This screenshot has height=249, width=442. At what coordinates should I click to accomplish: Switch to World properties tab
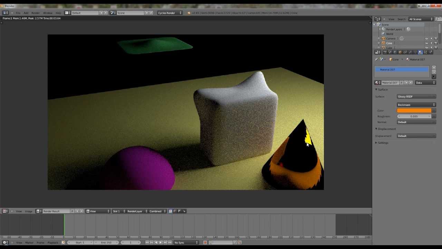pos(395,52)
